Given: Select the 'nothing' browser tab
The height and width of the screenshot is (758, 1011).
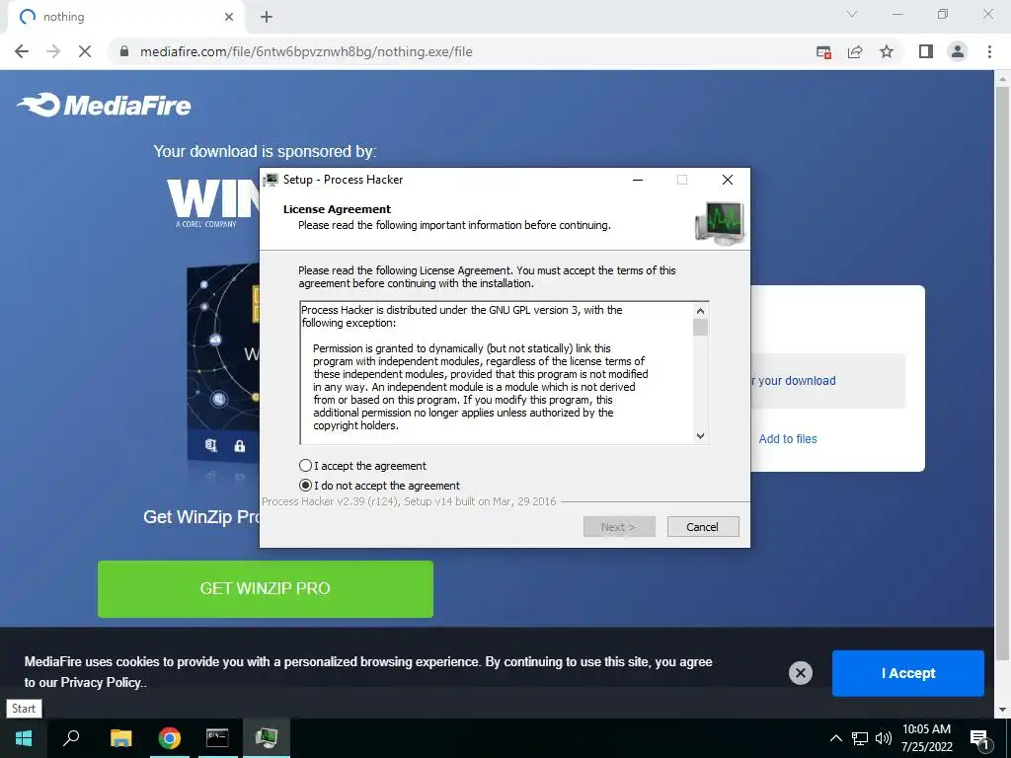Looking at the screenshot, I should coord(126,17).
